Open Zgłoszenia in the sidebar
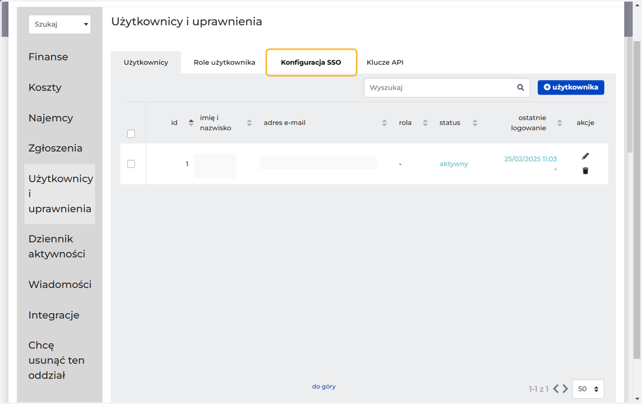The height and width of the screenshot is (404, 642). [x=56, y=148]
